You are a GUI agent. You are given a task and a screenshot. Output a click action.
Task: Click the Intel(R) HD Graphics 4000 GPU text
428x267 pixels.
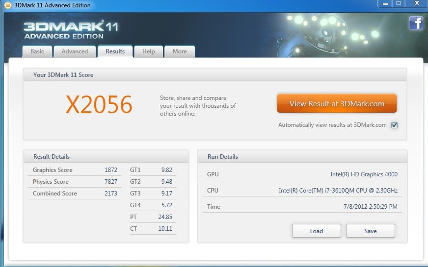tap(364, 174)
